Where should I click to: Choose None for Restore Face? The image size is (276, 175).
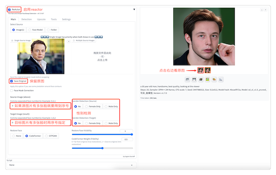(x=17, y=136)
